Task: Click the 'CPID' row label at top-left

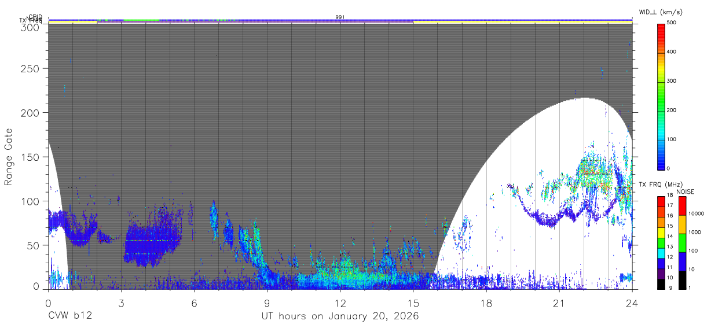Action: coord(35,17)
